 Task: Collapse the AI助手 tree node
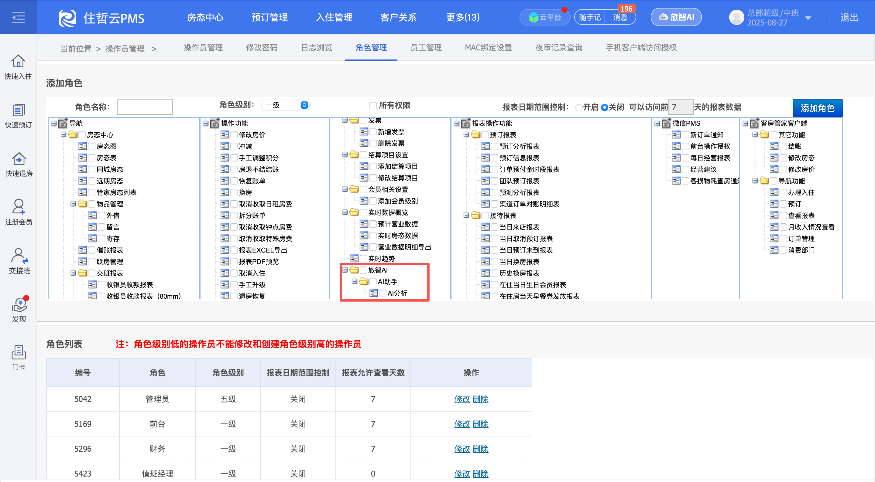355,281
